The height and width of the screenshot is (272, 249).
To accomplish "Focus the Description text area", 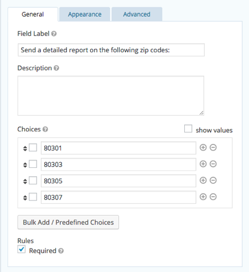I will click(111, 96).
